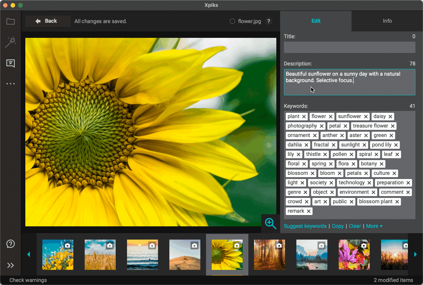Click the Suggest keywords link
423x285 pixels.
coord(305,226)
